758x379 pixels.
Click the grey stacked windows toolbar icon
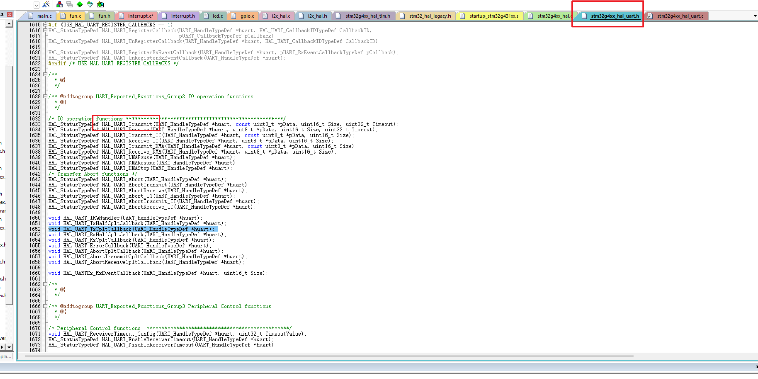point(70,4)
